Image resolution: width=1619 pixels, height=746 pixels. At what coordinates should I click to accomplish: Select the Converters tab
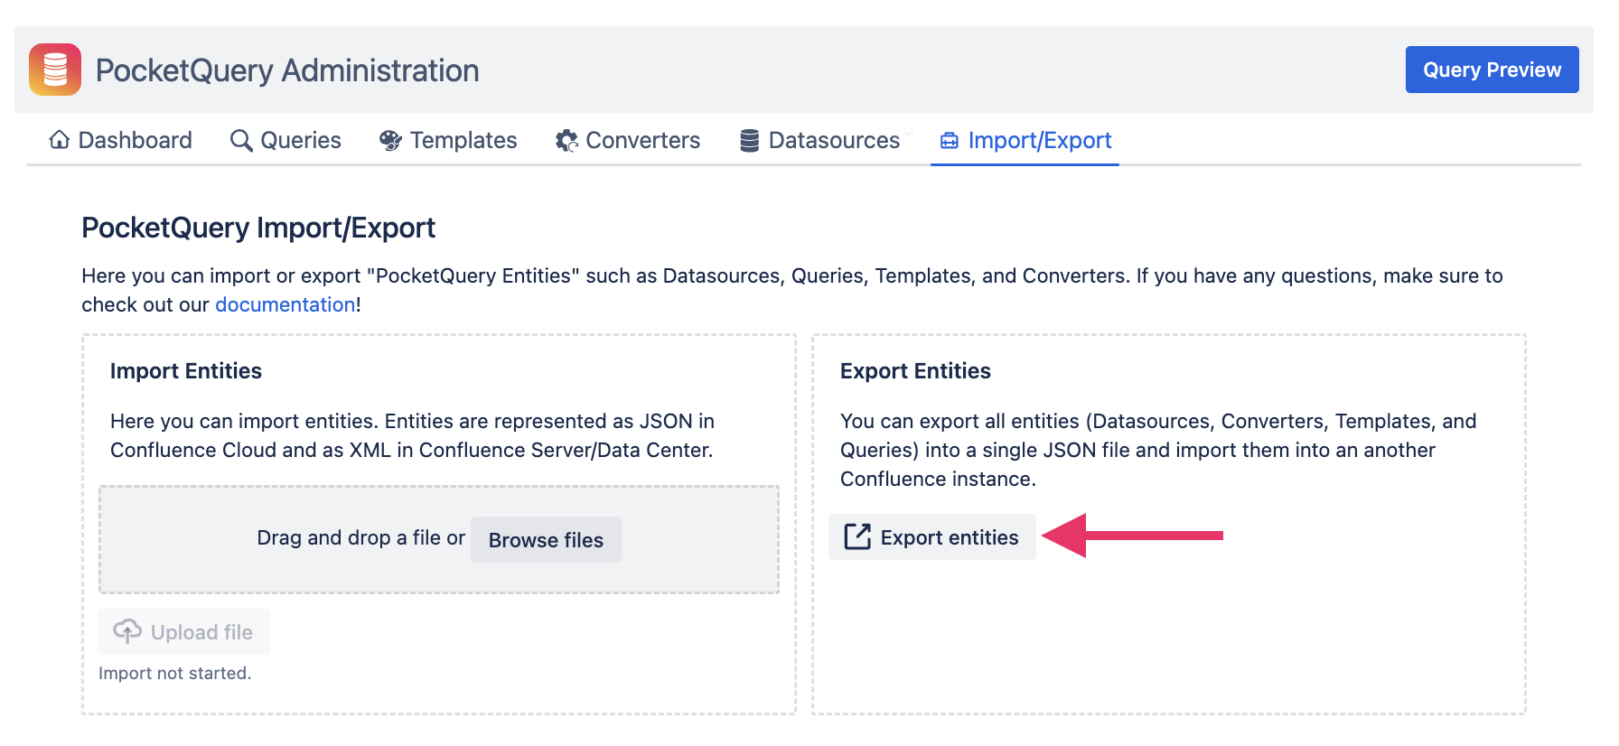click(642, 141)
